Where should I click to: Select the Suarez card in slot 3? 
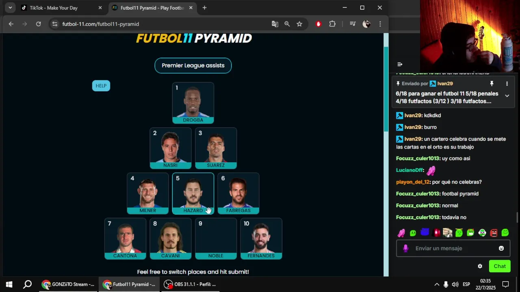(216, 148)
